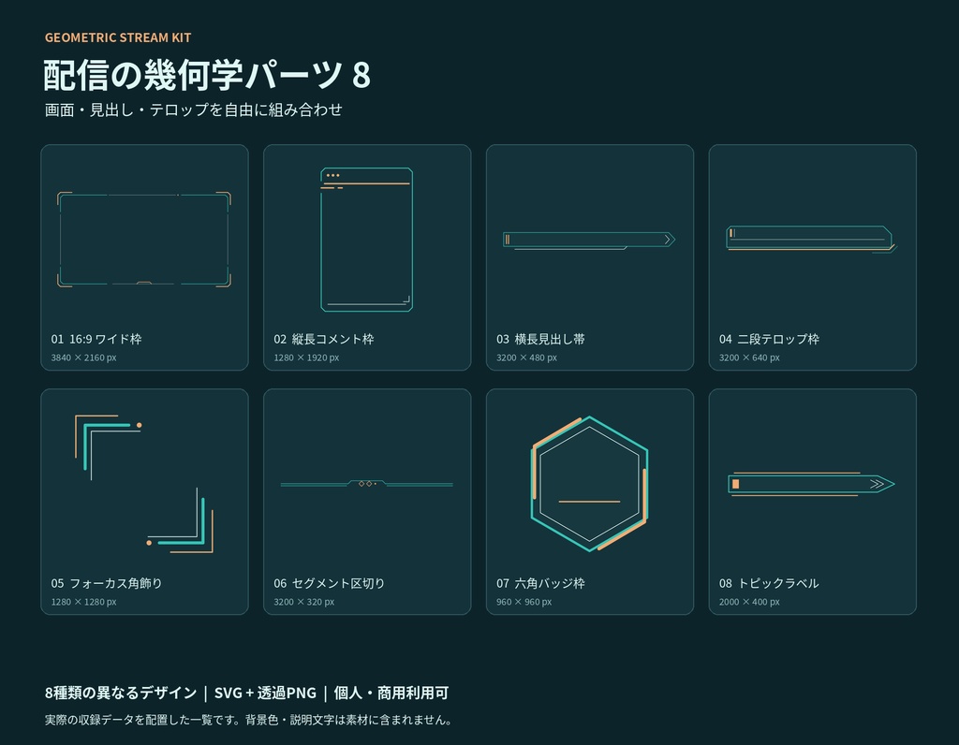Select the hexagon badge frame preview graphic
Screen dimensions: 959x745
pos(590,484)
